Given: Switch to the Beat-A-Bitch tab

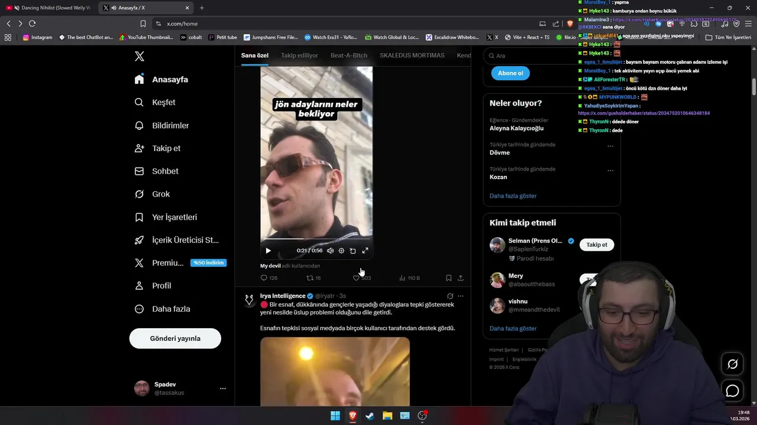Looking at the screenshot, I should (x=349, y=55).
